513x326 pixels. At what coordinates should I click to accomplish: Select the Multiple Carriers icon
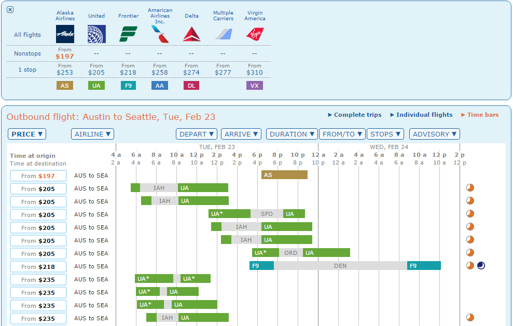point(224,34)
